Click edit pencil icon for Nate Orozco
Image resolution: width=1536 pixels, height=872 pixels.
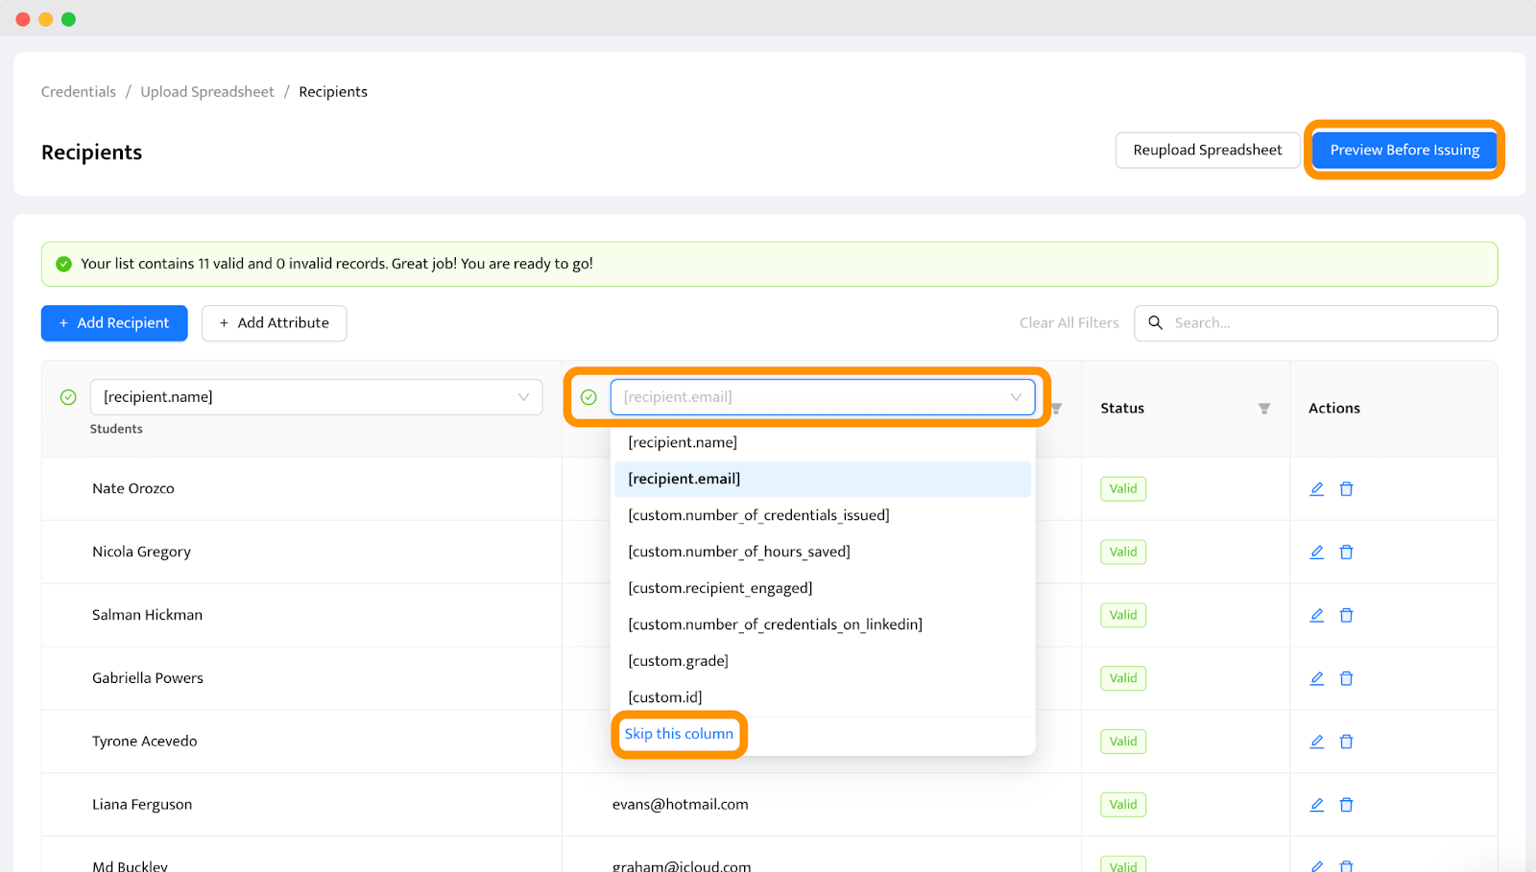pos(1317,489)
